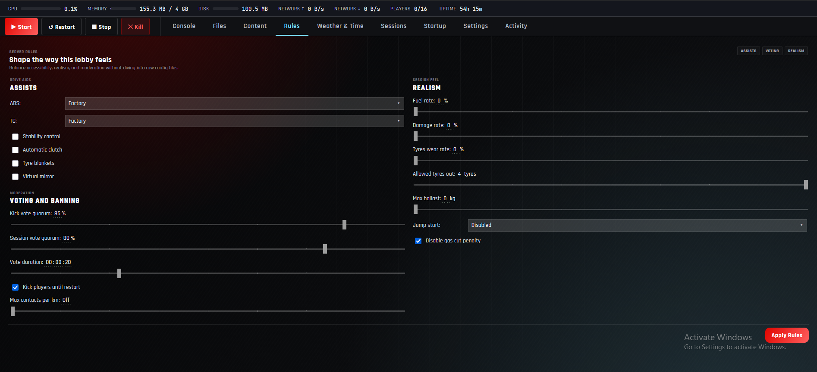Screen dimensions: 817x372
Task: Click the network upload 0 B/s readout
Action: (316, 9)
